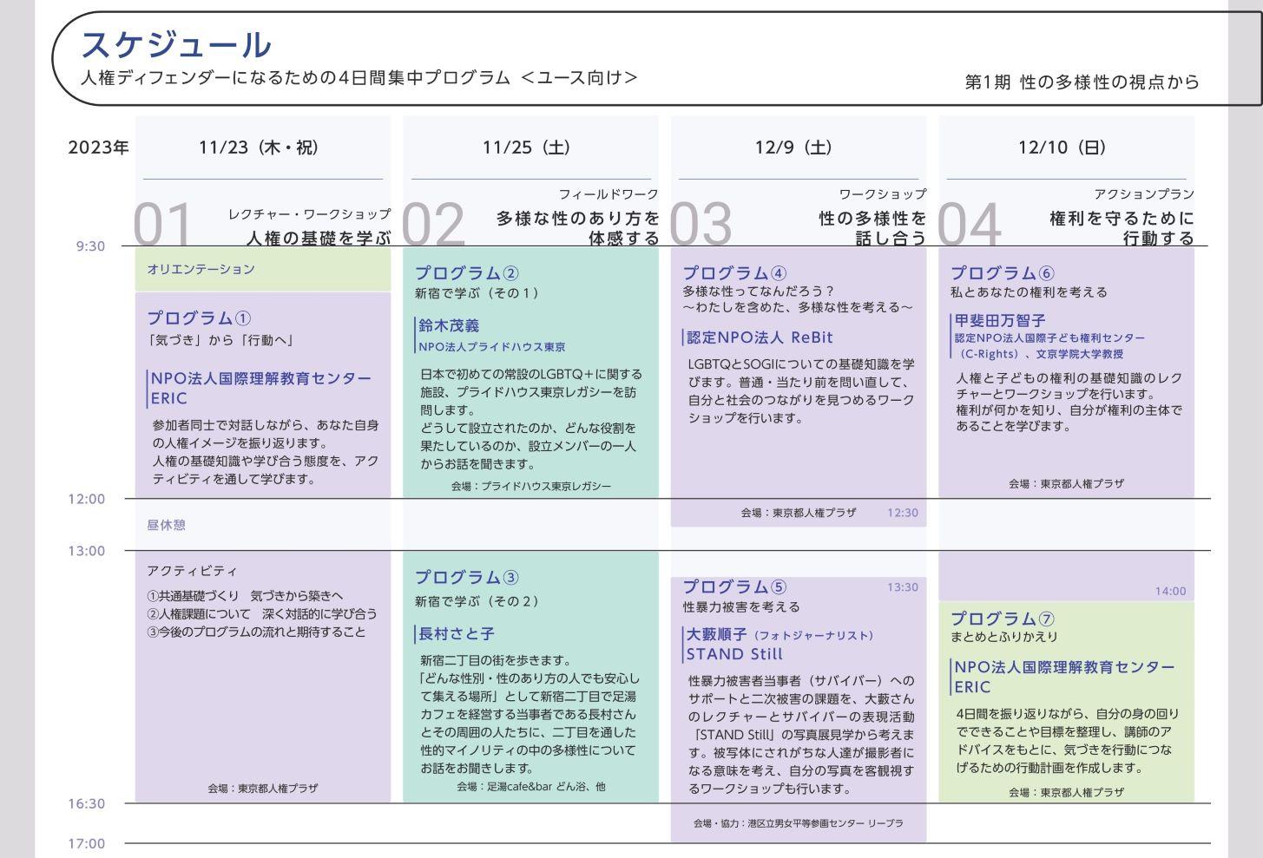The width and height of the screenshot is (1263, 858).
Task: Click the 14:00 time in day 04 column
Action: 1169,591
